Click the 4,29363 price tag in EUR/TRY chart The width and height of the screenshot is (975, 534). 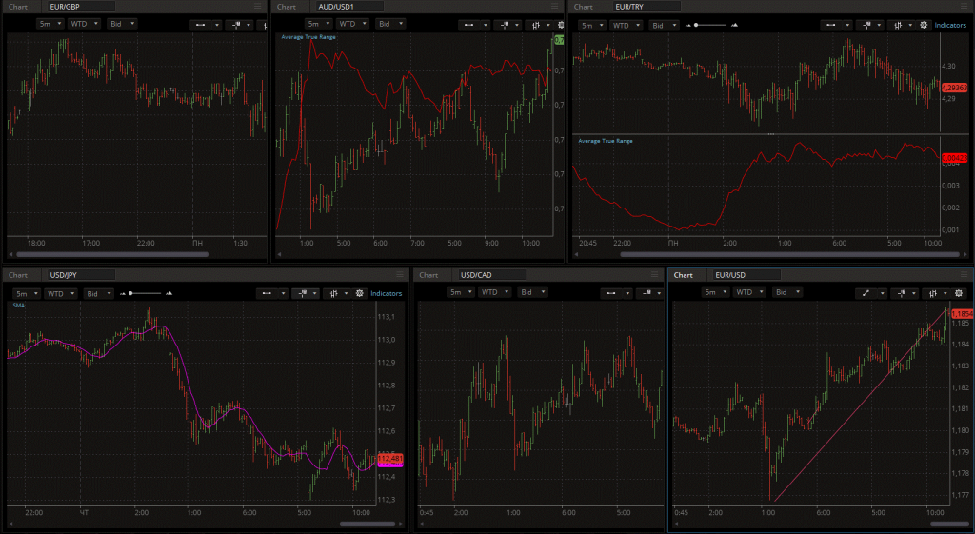pyautogui.click(x=954, y=88)
